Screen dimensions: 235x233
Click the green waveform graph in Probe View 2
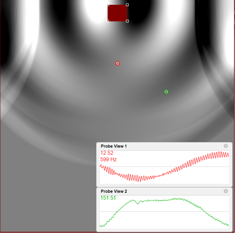click(x=164, y=212)
